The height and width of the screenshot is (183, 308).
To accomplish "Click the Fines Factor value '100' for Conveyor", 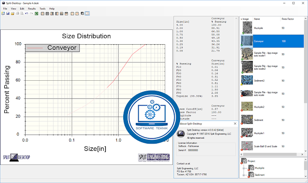I will [283, 41].
